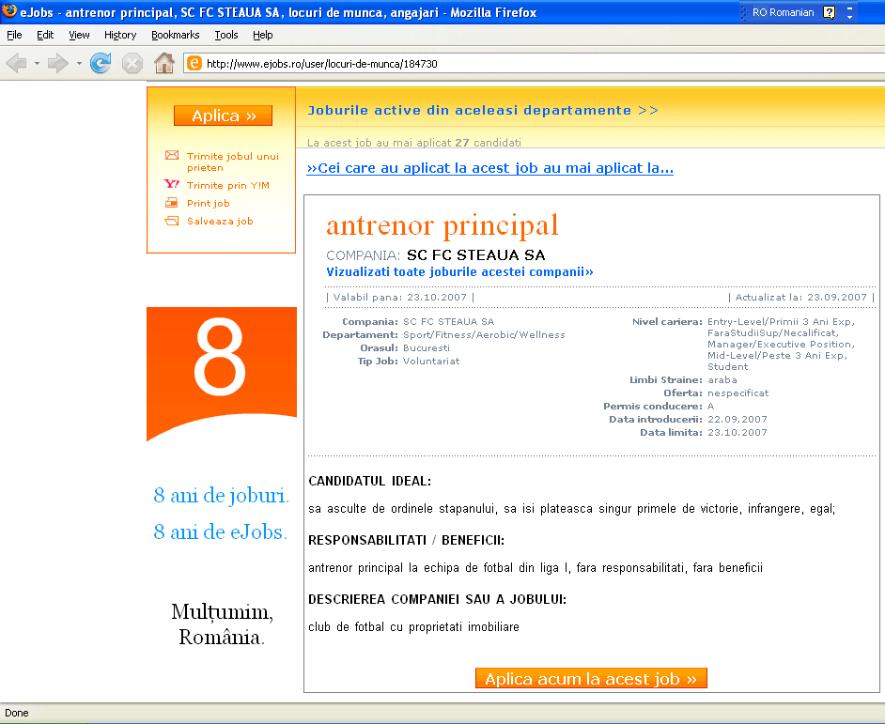Click the language bar help icon
Screen dimensions: 885x724
(830, 12)
